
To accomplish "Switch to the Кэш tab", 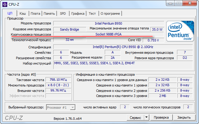I will (23, 14).
